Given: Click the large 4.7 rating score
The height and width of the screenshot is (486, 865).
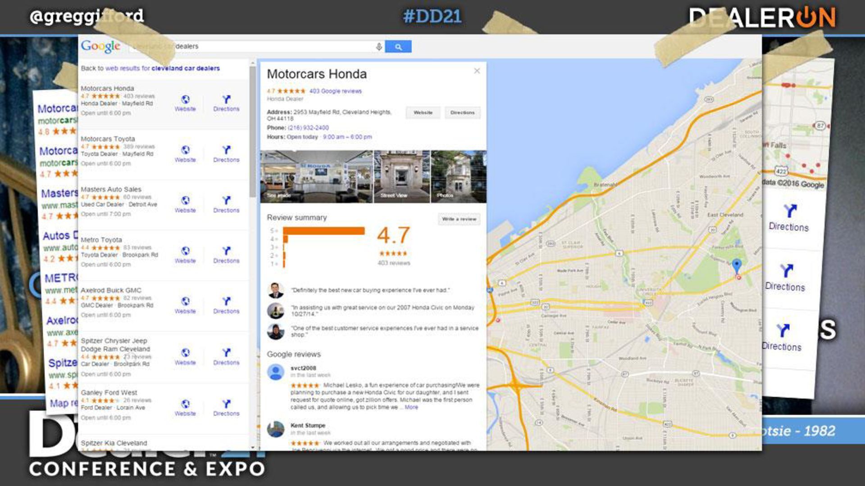Looking at the screenshot, I should [393, 235].
